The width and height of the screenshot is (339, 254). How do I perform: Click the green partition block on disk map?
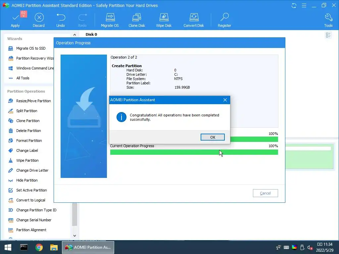tap(310, 156)
